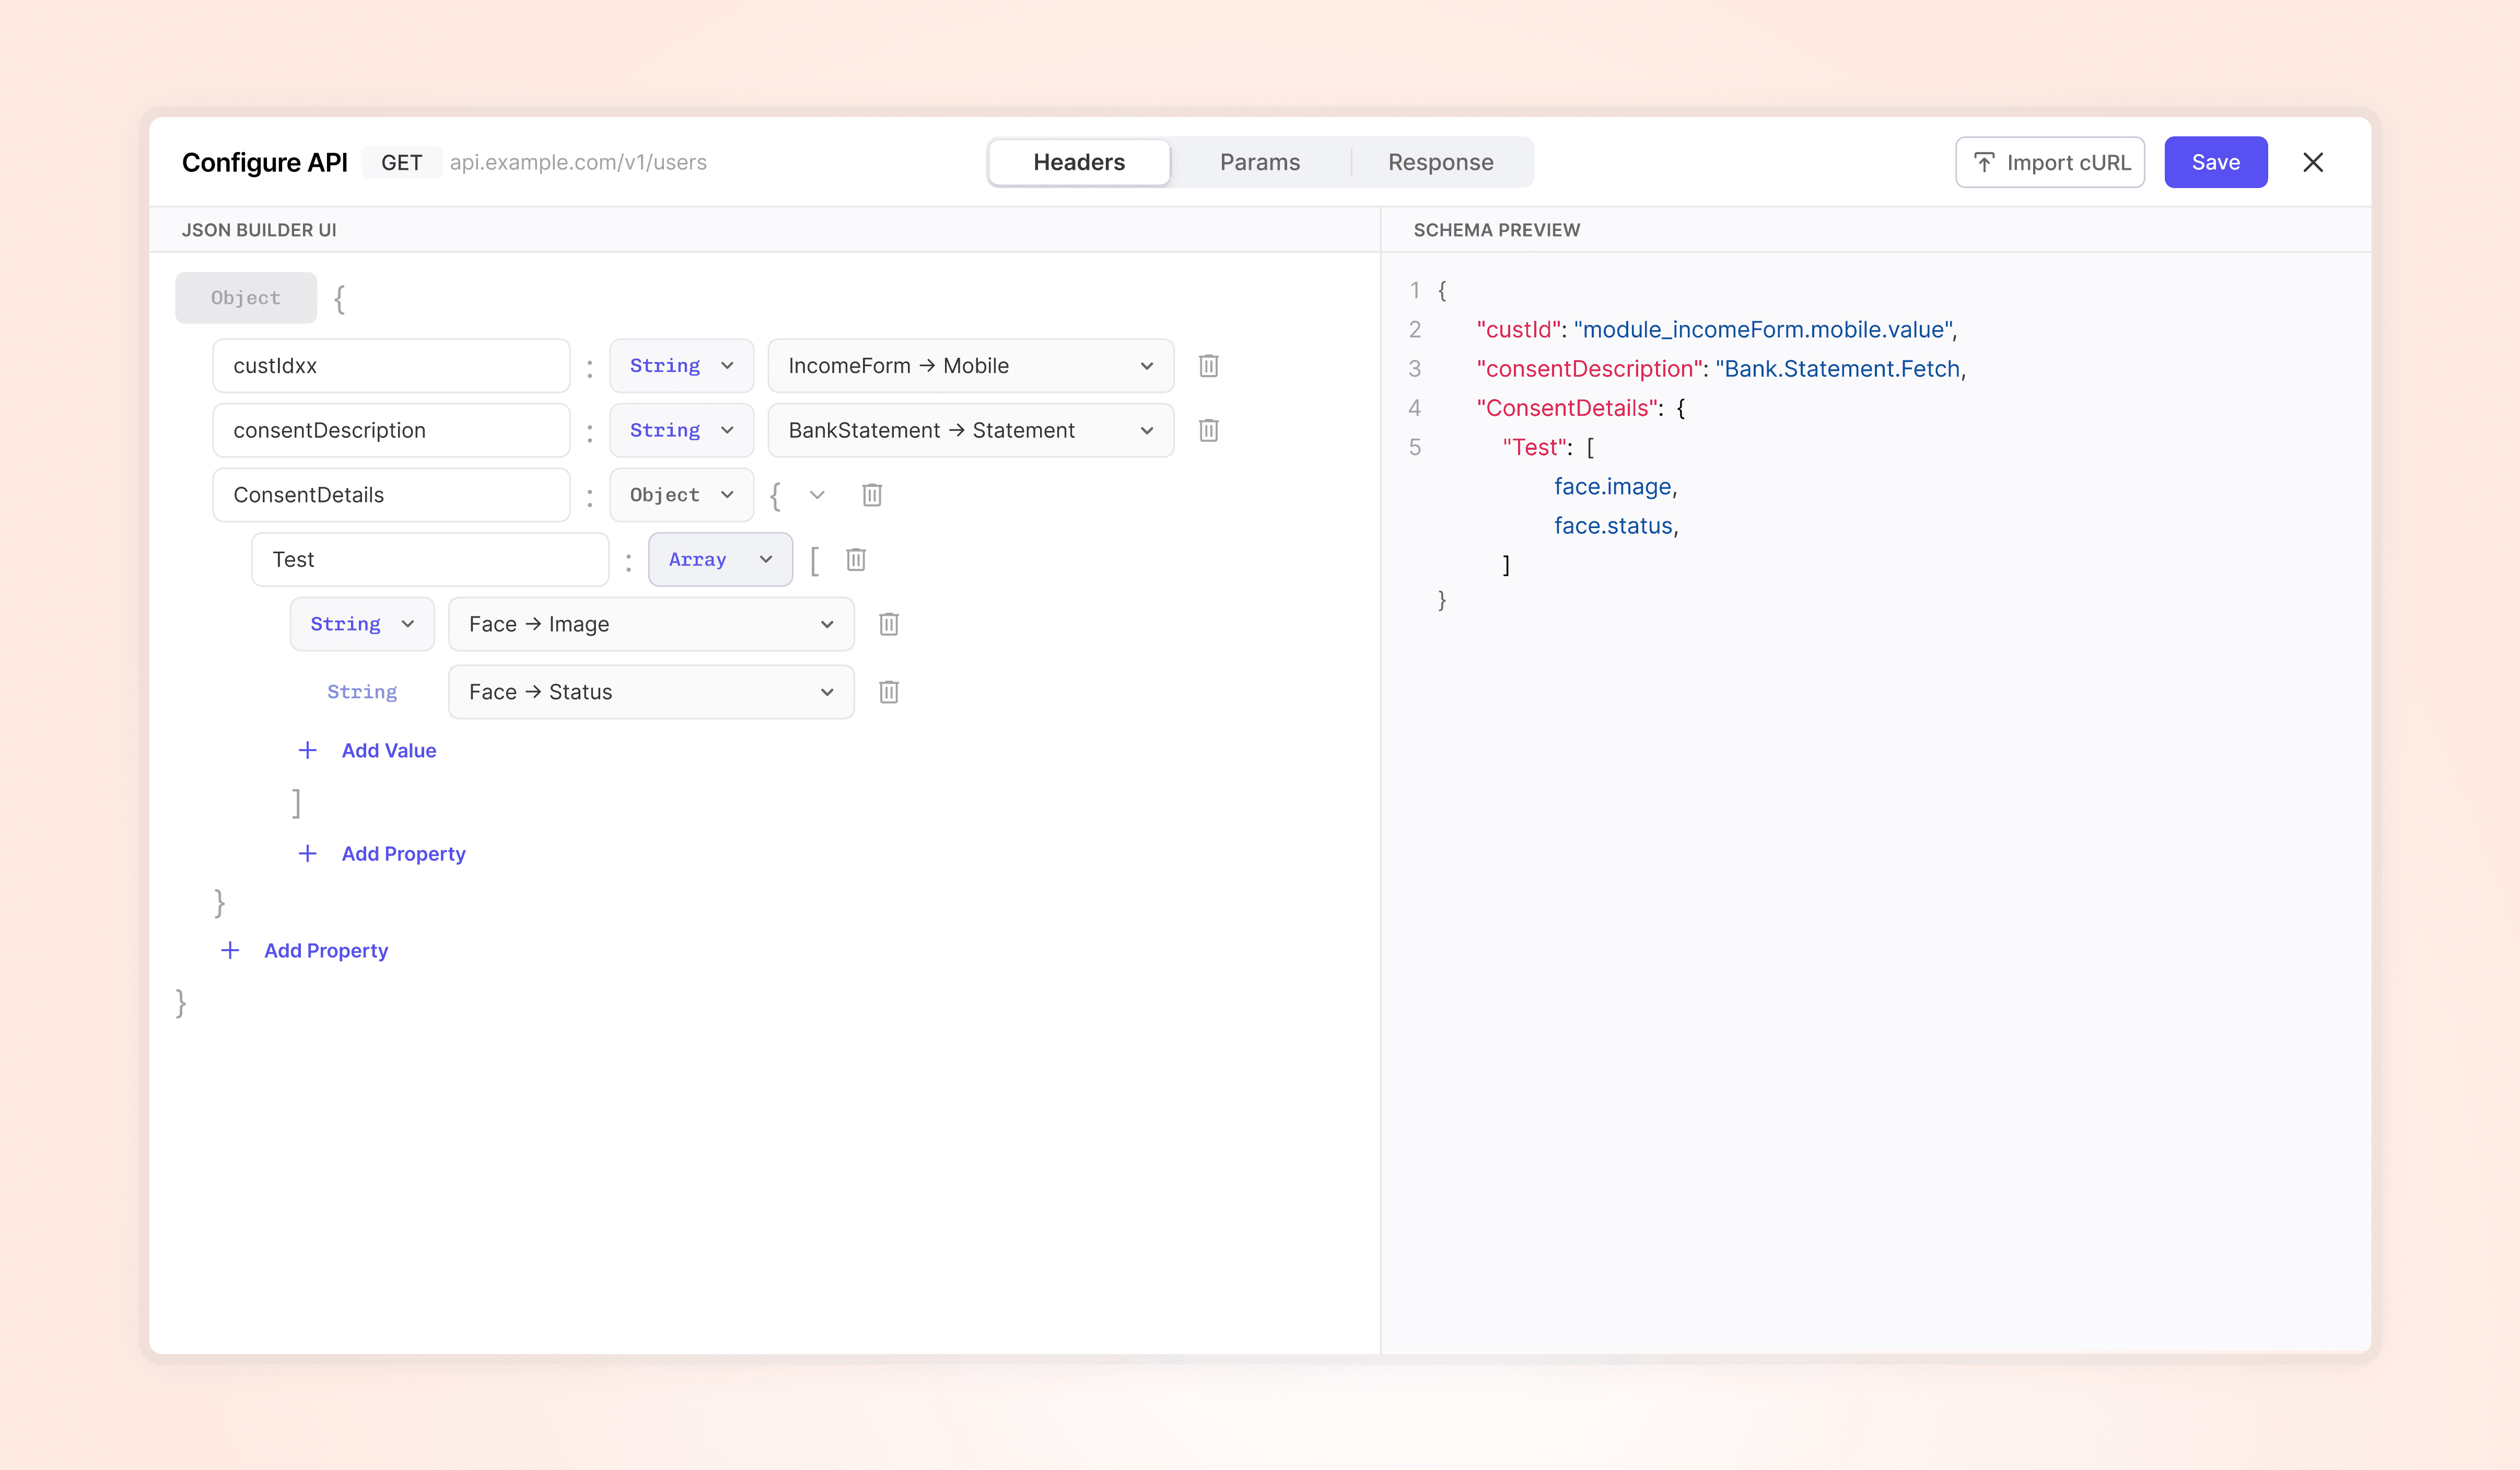Remove the Face → Status array value
Image resolution: width=2520 pixels, height=1470 pixels.
pos(889,692)
